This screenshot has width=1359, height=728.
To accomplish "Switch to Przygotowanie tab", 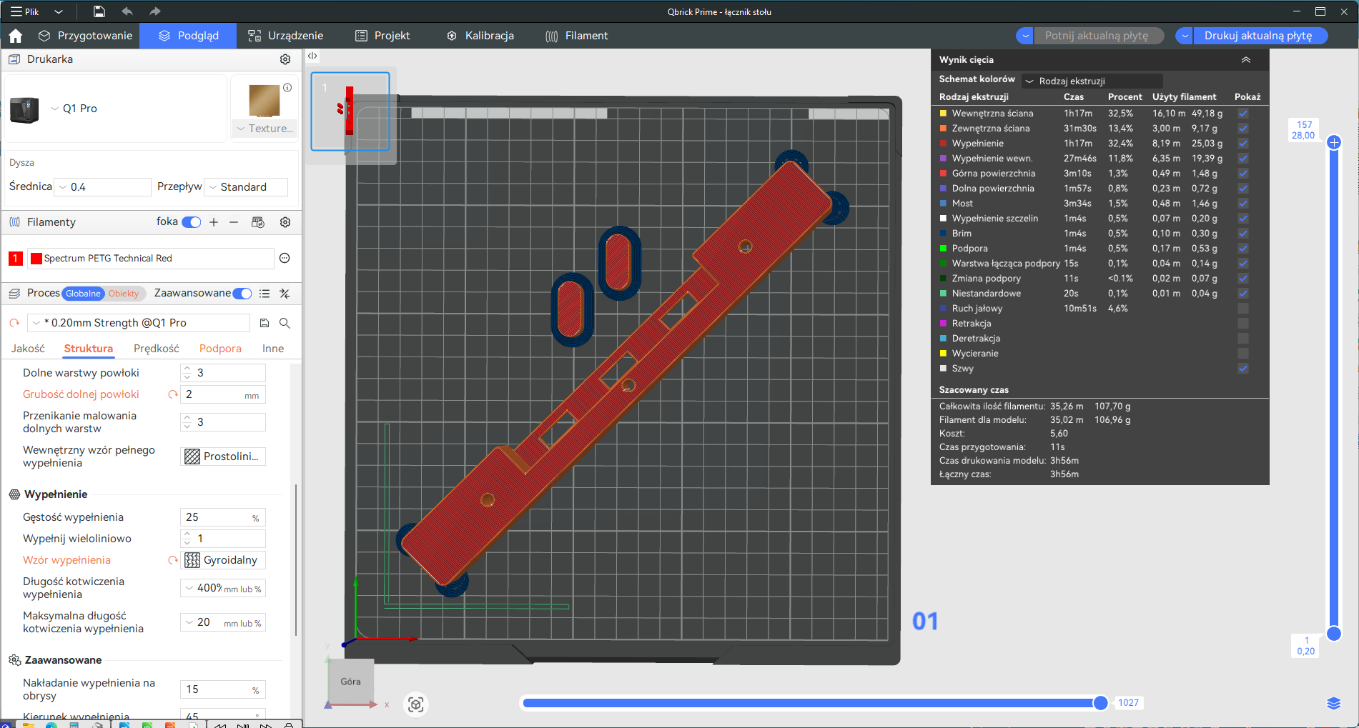I will pyautogui.click(x=86, y=36).
